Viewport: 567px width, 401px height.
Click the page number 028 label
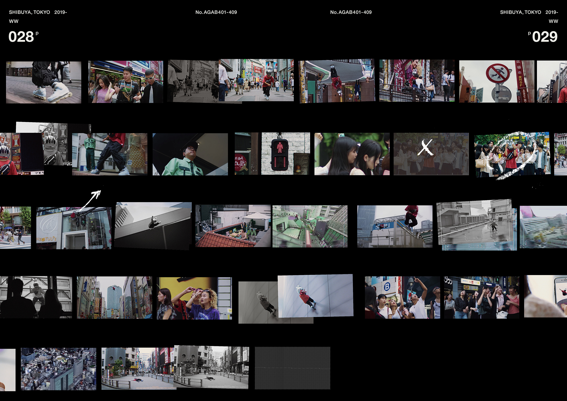tap(21, 37)
